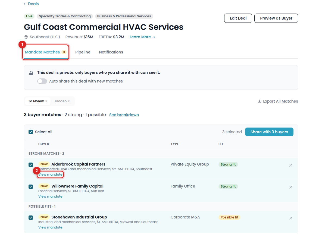The width and height of the screenshot is (322, 238).
Task: Enable auto share with new matches toggle
Action: click(x=42, y=81)
